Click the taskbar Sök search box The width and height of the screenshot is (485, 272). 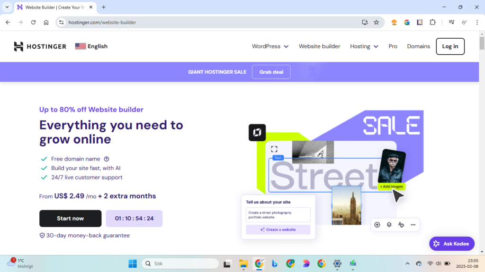coord(180,263)
